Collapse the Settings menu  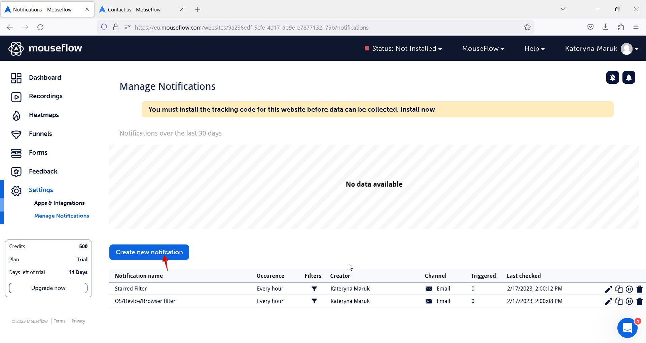32,190
